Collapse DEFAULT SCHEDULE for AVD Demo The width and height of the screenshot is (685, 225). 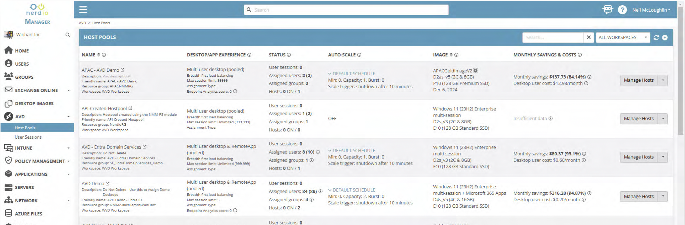(351, 190)
